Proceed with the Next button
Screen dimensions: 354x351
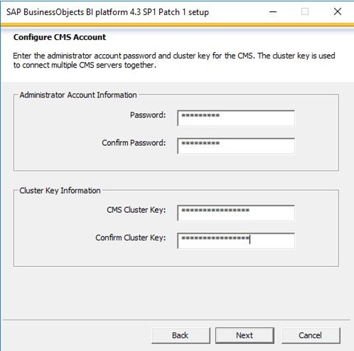tap(245, 335)
